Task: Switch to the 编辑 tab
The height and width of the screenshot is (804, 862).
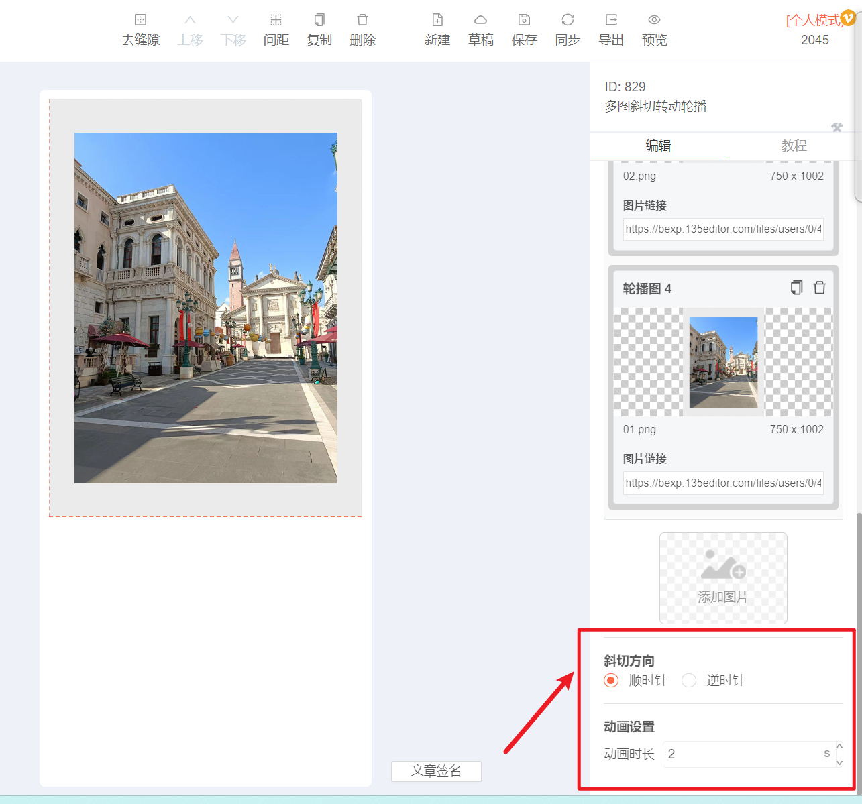Action: (658, 146)
